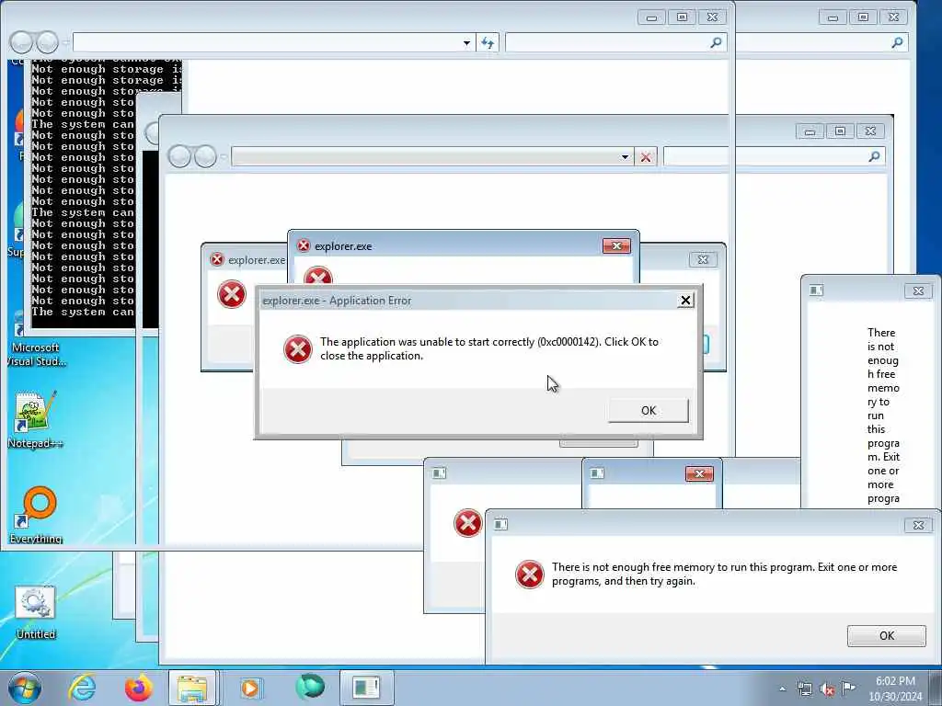Click the search magnifier in top Explorer window
This screenshot has height=706, width=942.
tap(716, 42)
